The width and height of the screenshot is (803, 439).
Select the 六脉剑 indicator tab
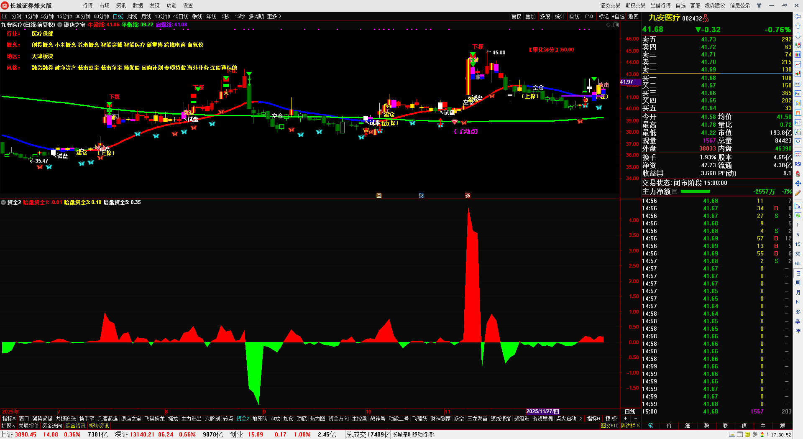(x=212, y=419)
